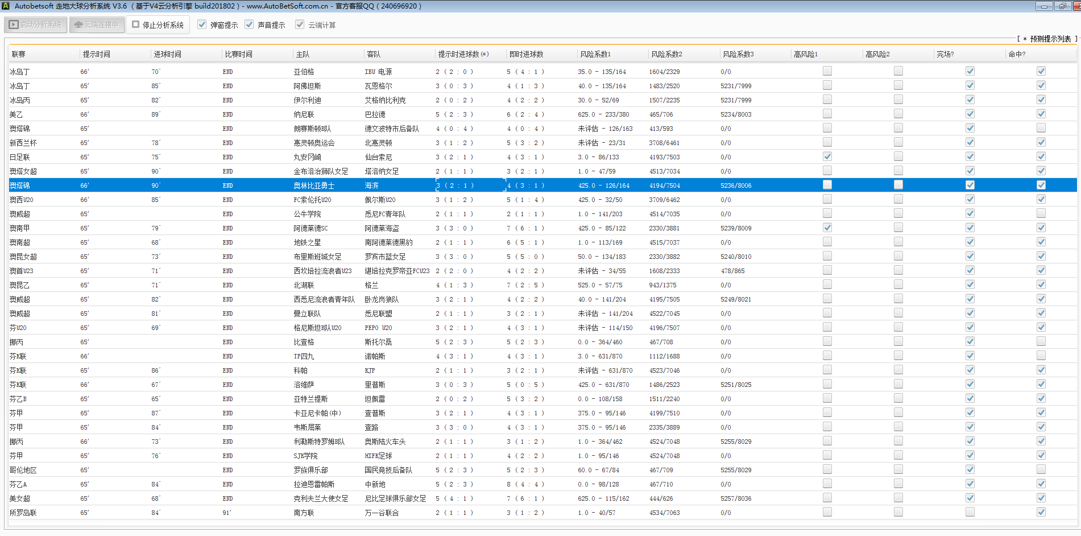The height and width of the screenshot is (536, 1081).
Task: Click the Autobetsoft app icon in title bar
Action: pos(7,6)
